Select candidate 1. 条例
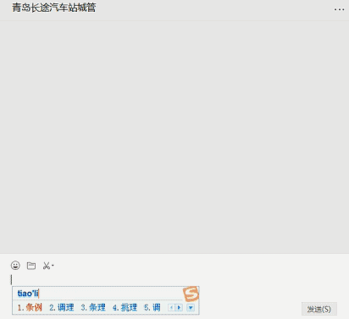 [x=30, y=307]
